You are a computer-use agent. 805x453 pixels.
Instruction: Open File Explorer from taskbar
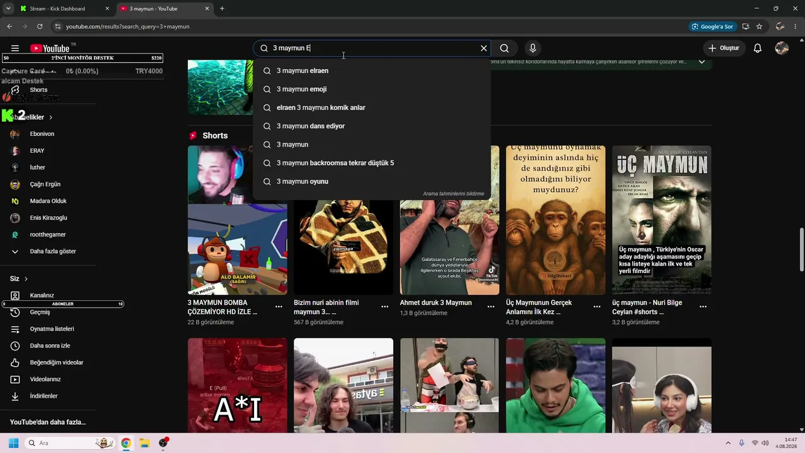144,443
